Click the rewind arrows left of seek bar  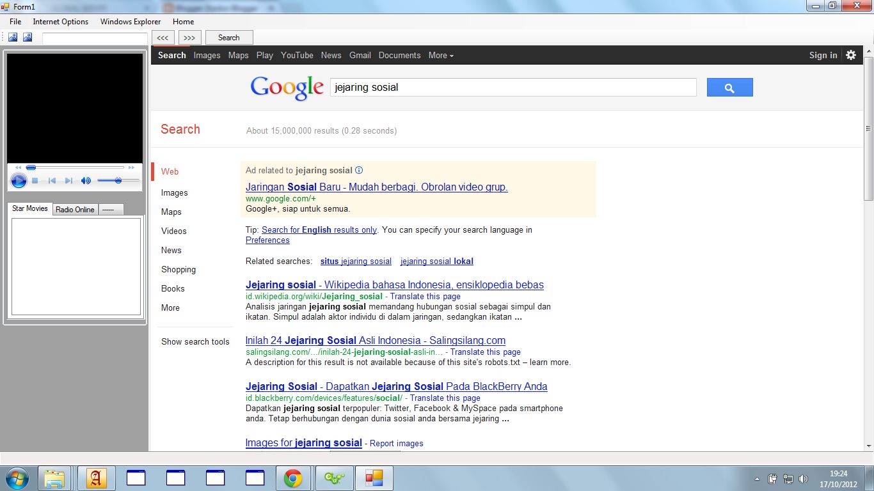18,168
